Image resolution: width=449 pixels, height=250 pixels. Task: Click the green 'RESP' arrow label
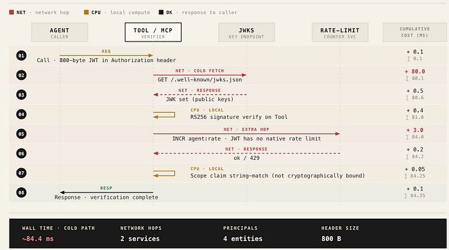[106, 188]
